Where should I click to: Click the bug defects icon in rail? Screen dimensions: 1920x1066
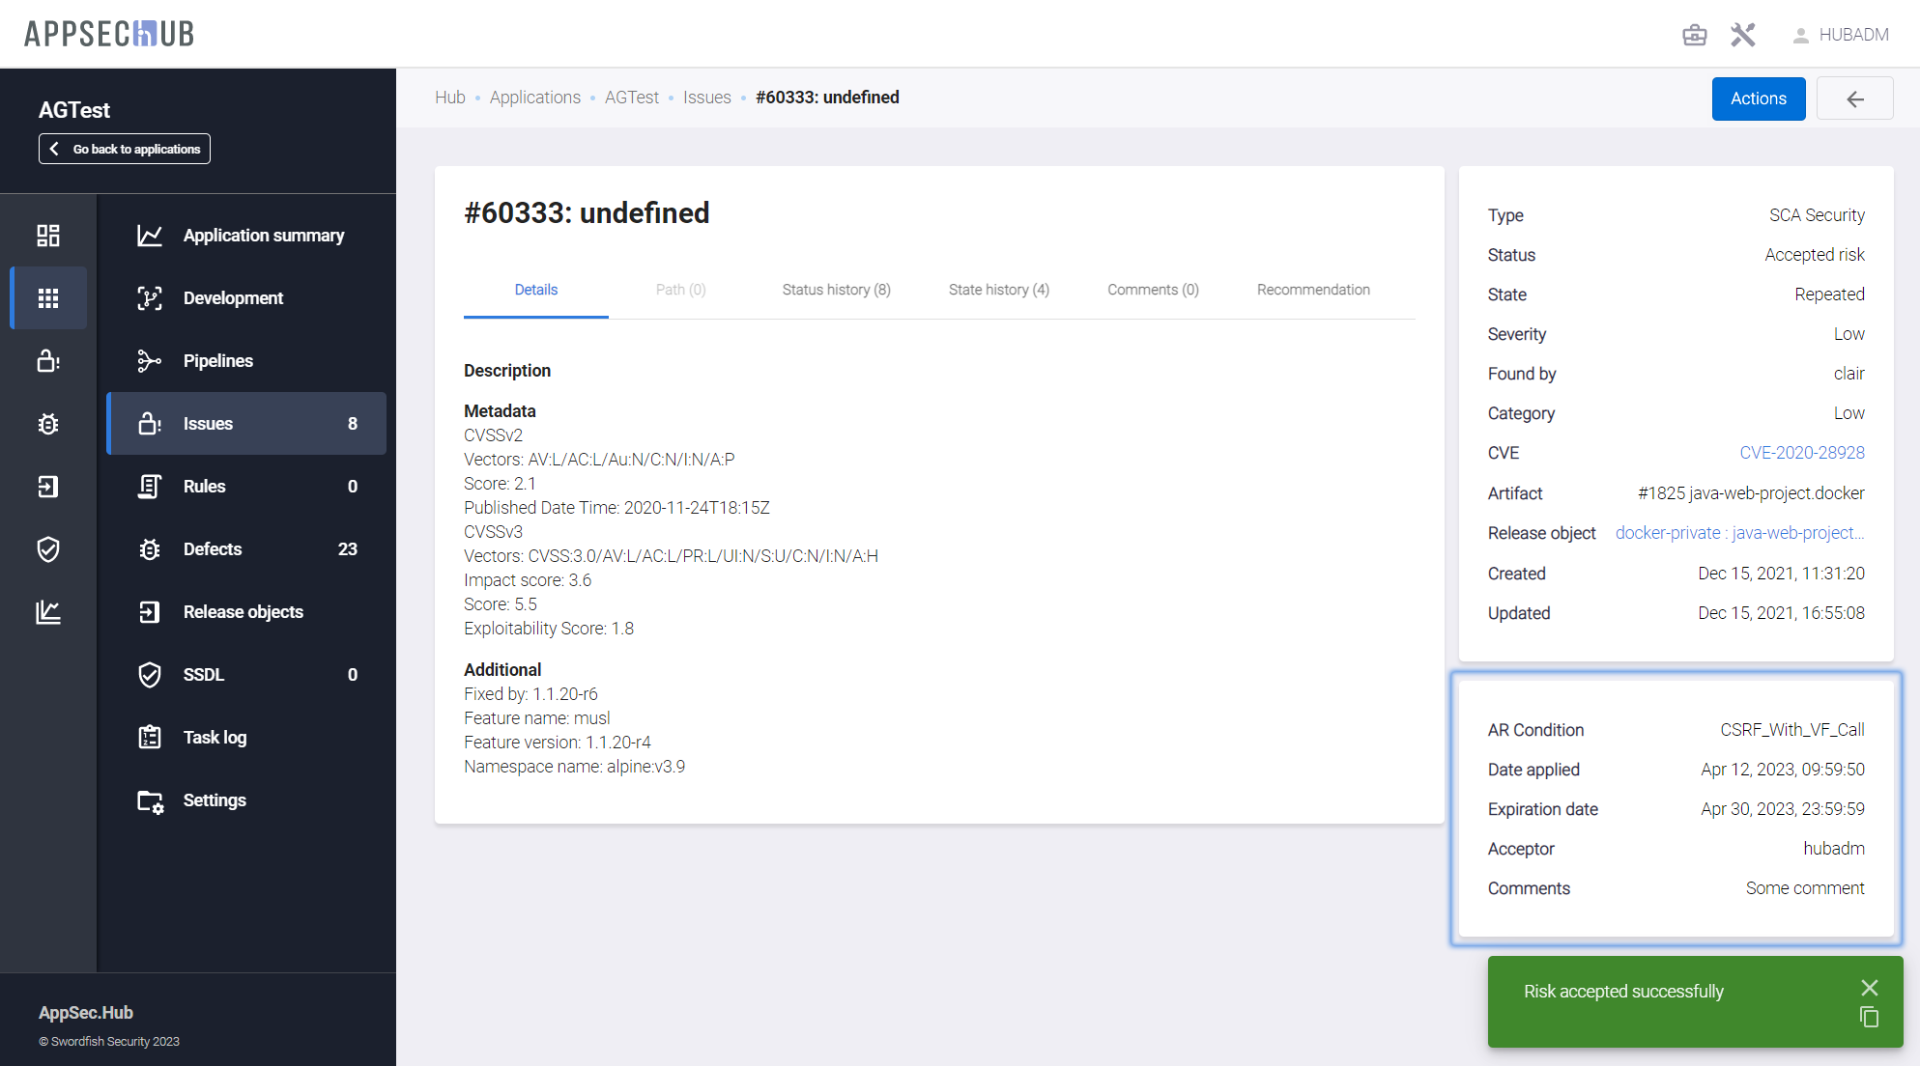click(48, 424)
